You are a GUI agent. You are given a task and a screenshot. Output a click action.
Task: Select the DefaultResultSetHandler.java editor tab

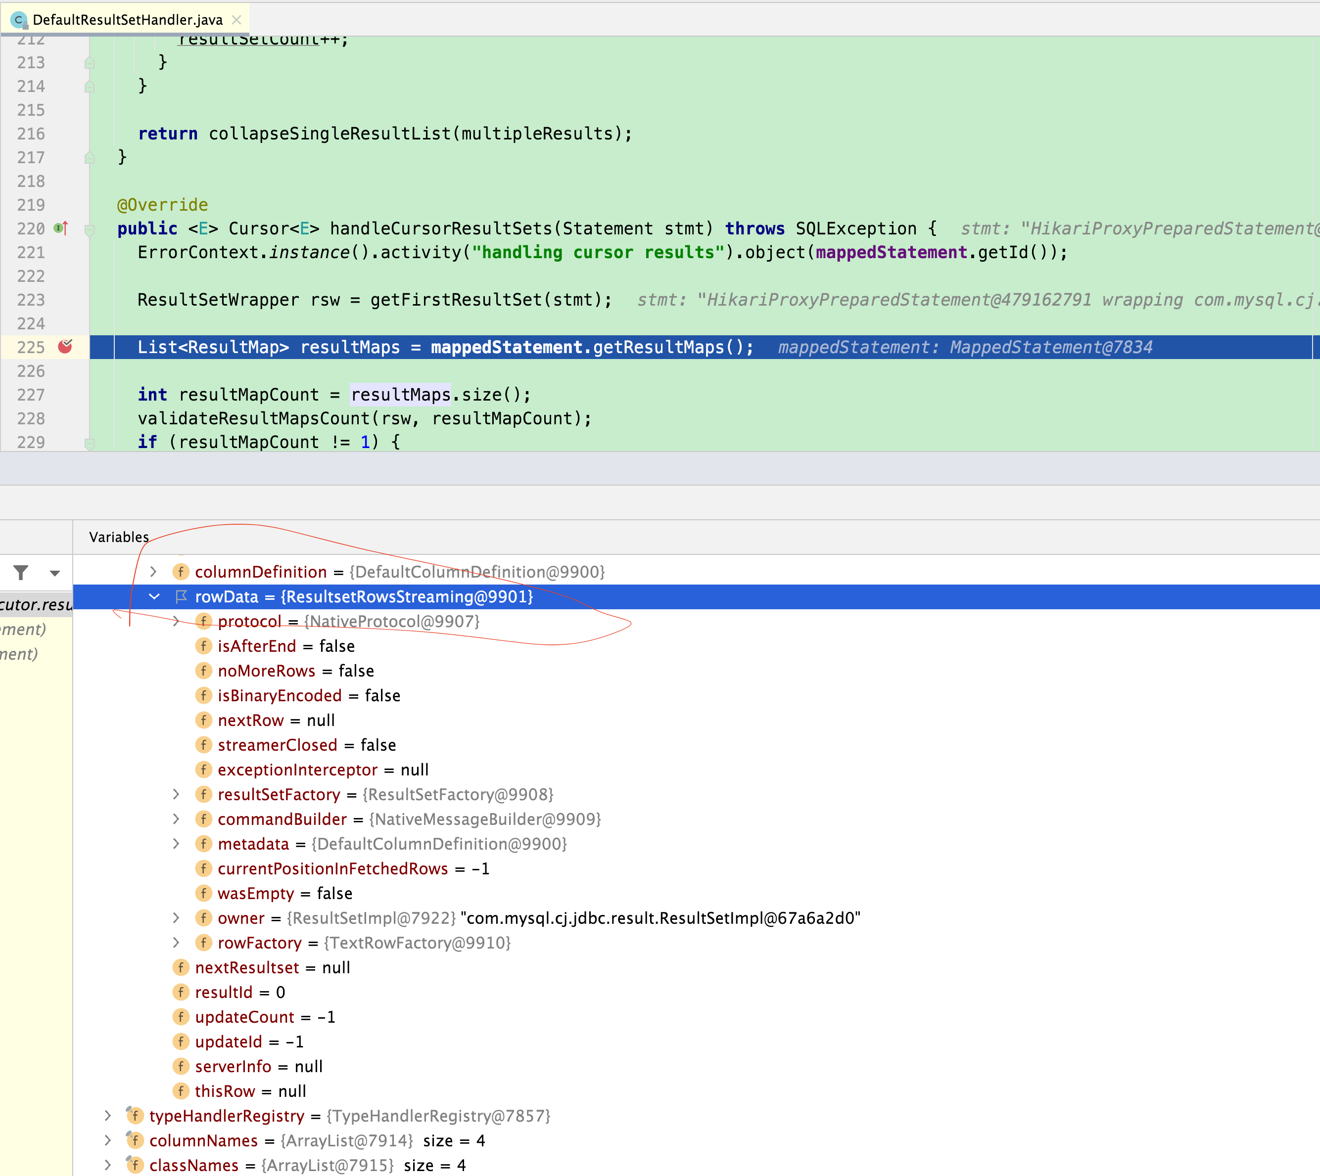(127, 20)
